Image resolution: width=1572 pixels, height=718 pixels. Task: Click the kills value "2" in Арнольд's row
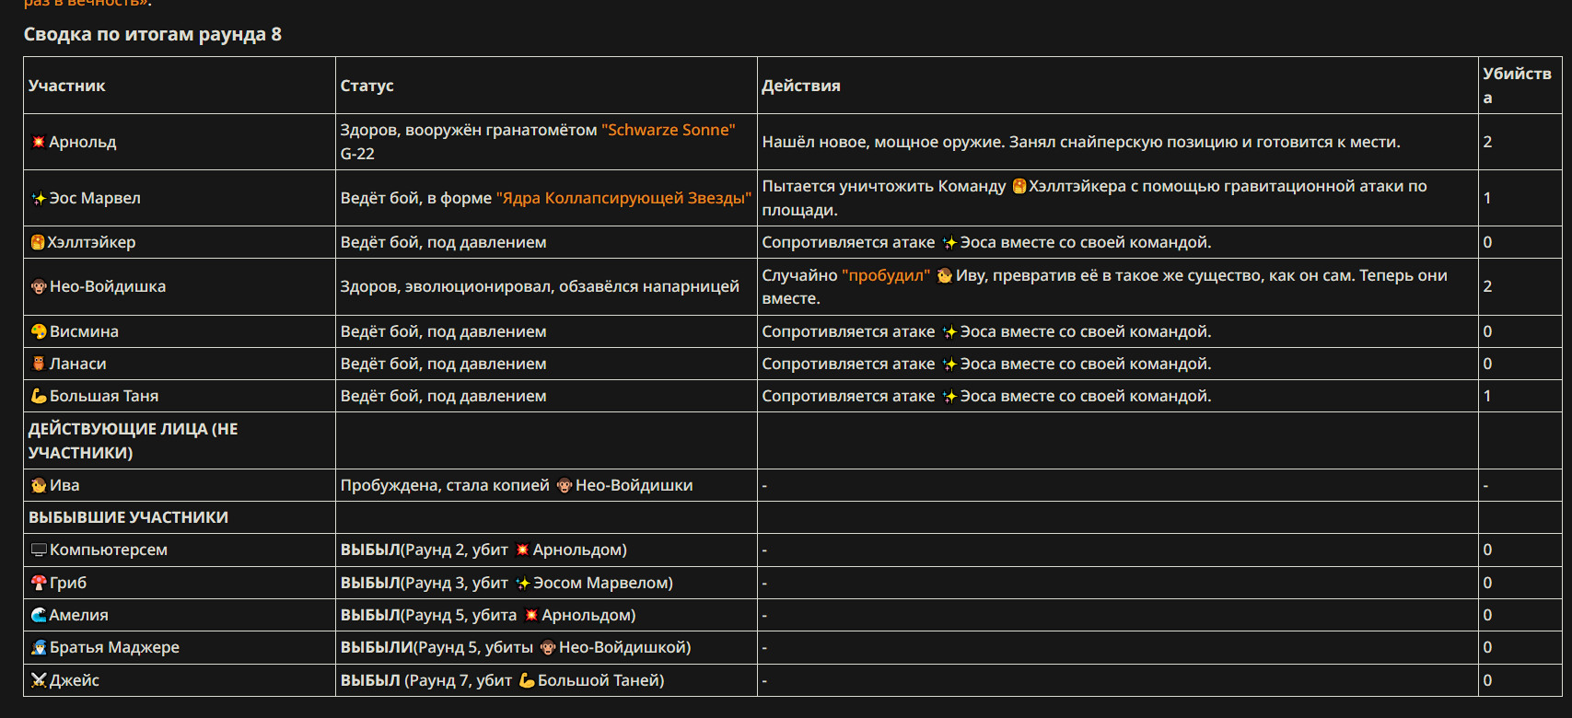(x=1487, y=142)
